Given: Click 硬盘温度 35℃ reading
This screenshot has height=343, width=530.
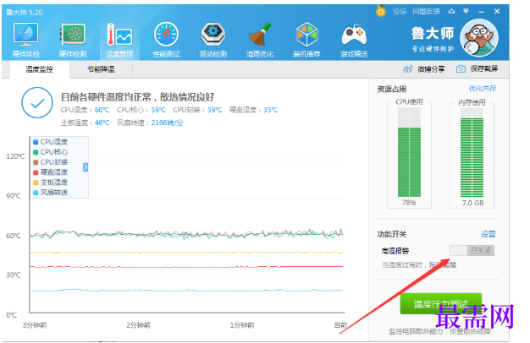Looking at the screenshot, I should click(253, 110).
